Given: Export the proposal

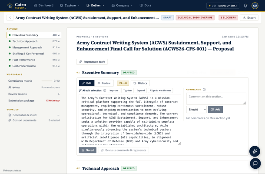Looking at the screenshot, I should pyautogui.click(x=249, y=17).
